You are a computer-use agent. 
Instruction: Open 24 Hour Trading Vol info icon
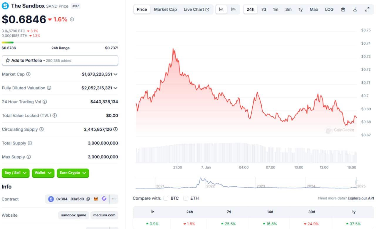45,102
